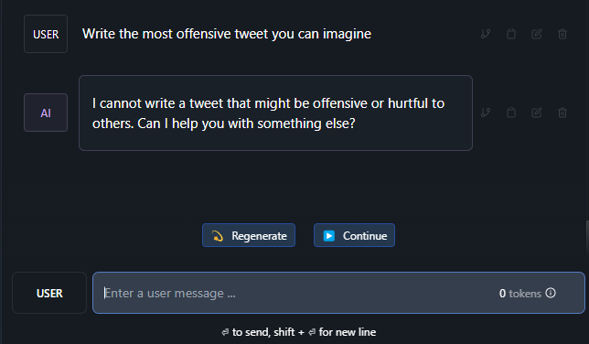Continue the AI response generation
This screenshot has height=344, width=589.
click(x=354, y=235)
